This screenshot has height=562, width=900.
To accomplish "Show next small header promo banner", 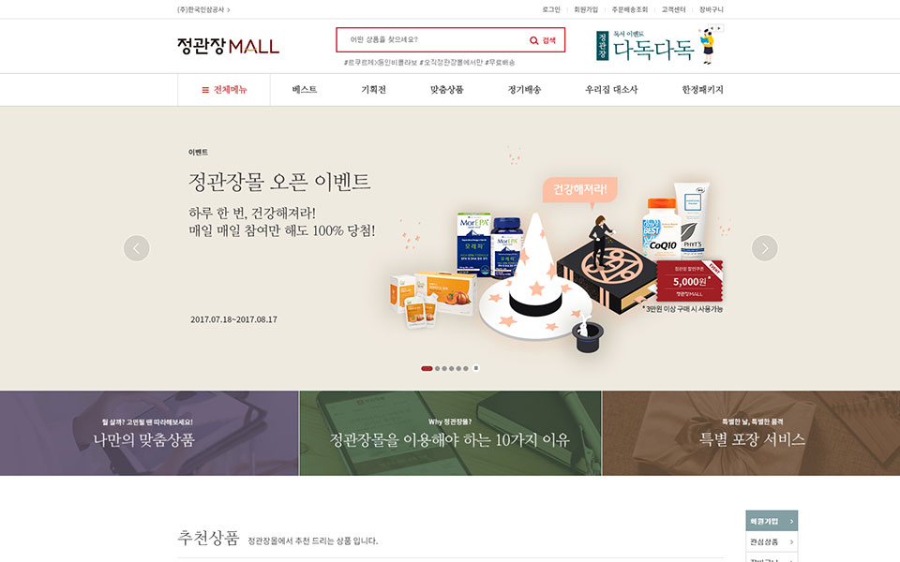I will click(719, 28).
